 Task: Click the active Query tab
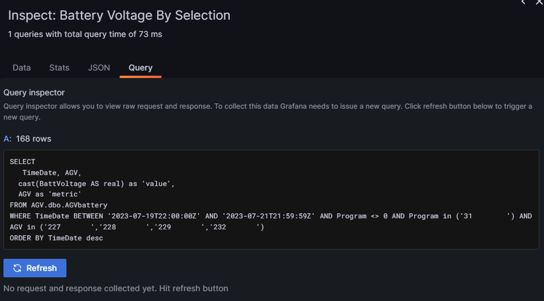coord(140,68)
